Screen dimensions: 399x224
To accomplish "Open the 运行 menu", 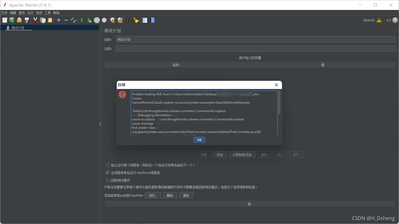I will click(x=30, y=13).
